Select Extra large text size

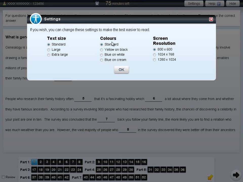[49, 55]
